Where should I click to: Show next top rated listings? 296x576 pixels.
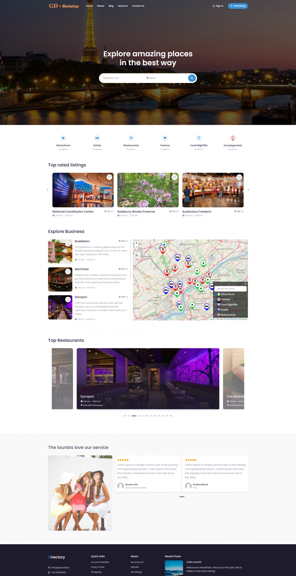tap(248, 190)
